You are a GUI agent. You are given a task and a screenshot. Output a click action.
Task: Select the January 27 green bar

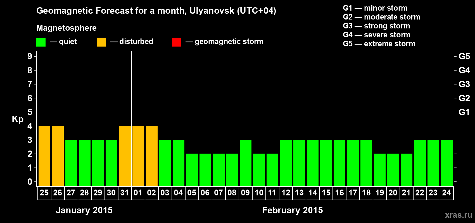coord(71,163)
